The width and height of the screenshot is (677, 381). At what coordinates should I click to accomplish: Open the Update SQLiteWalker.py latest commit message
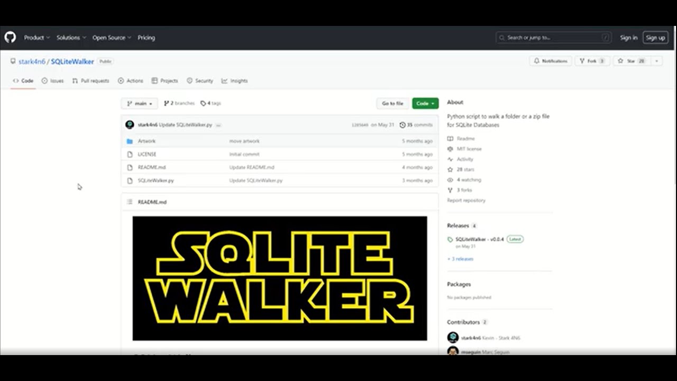click(186, 125)
